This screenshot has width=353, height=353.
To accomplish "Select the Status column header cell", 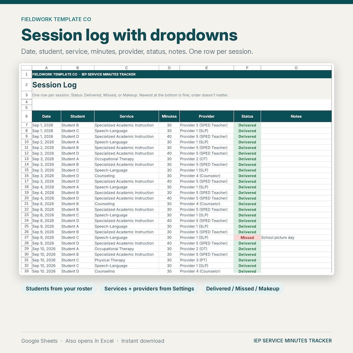I will pyautogui.click(x=247, y=116).
